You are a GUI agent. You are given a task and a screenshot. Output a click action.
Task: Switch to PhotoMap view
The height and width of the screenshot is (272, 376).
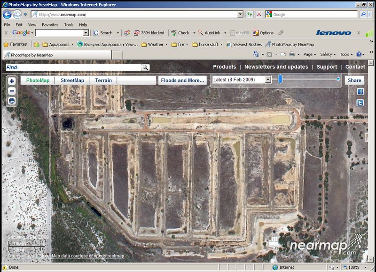tap(38, 80)
